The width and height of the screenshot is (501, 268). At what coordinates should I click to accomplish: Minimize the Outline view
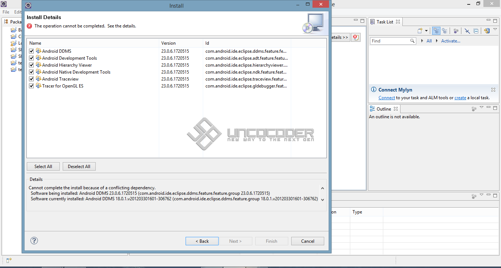point(489,108)
